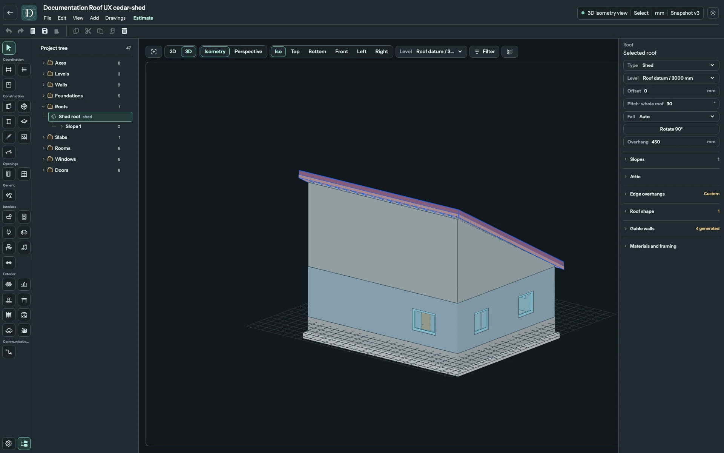Viewport: 724px width, 453px height.
Task: Toggle light theme with the sun icon
Action: click(x=713, y=13)
